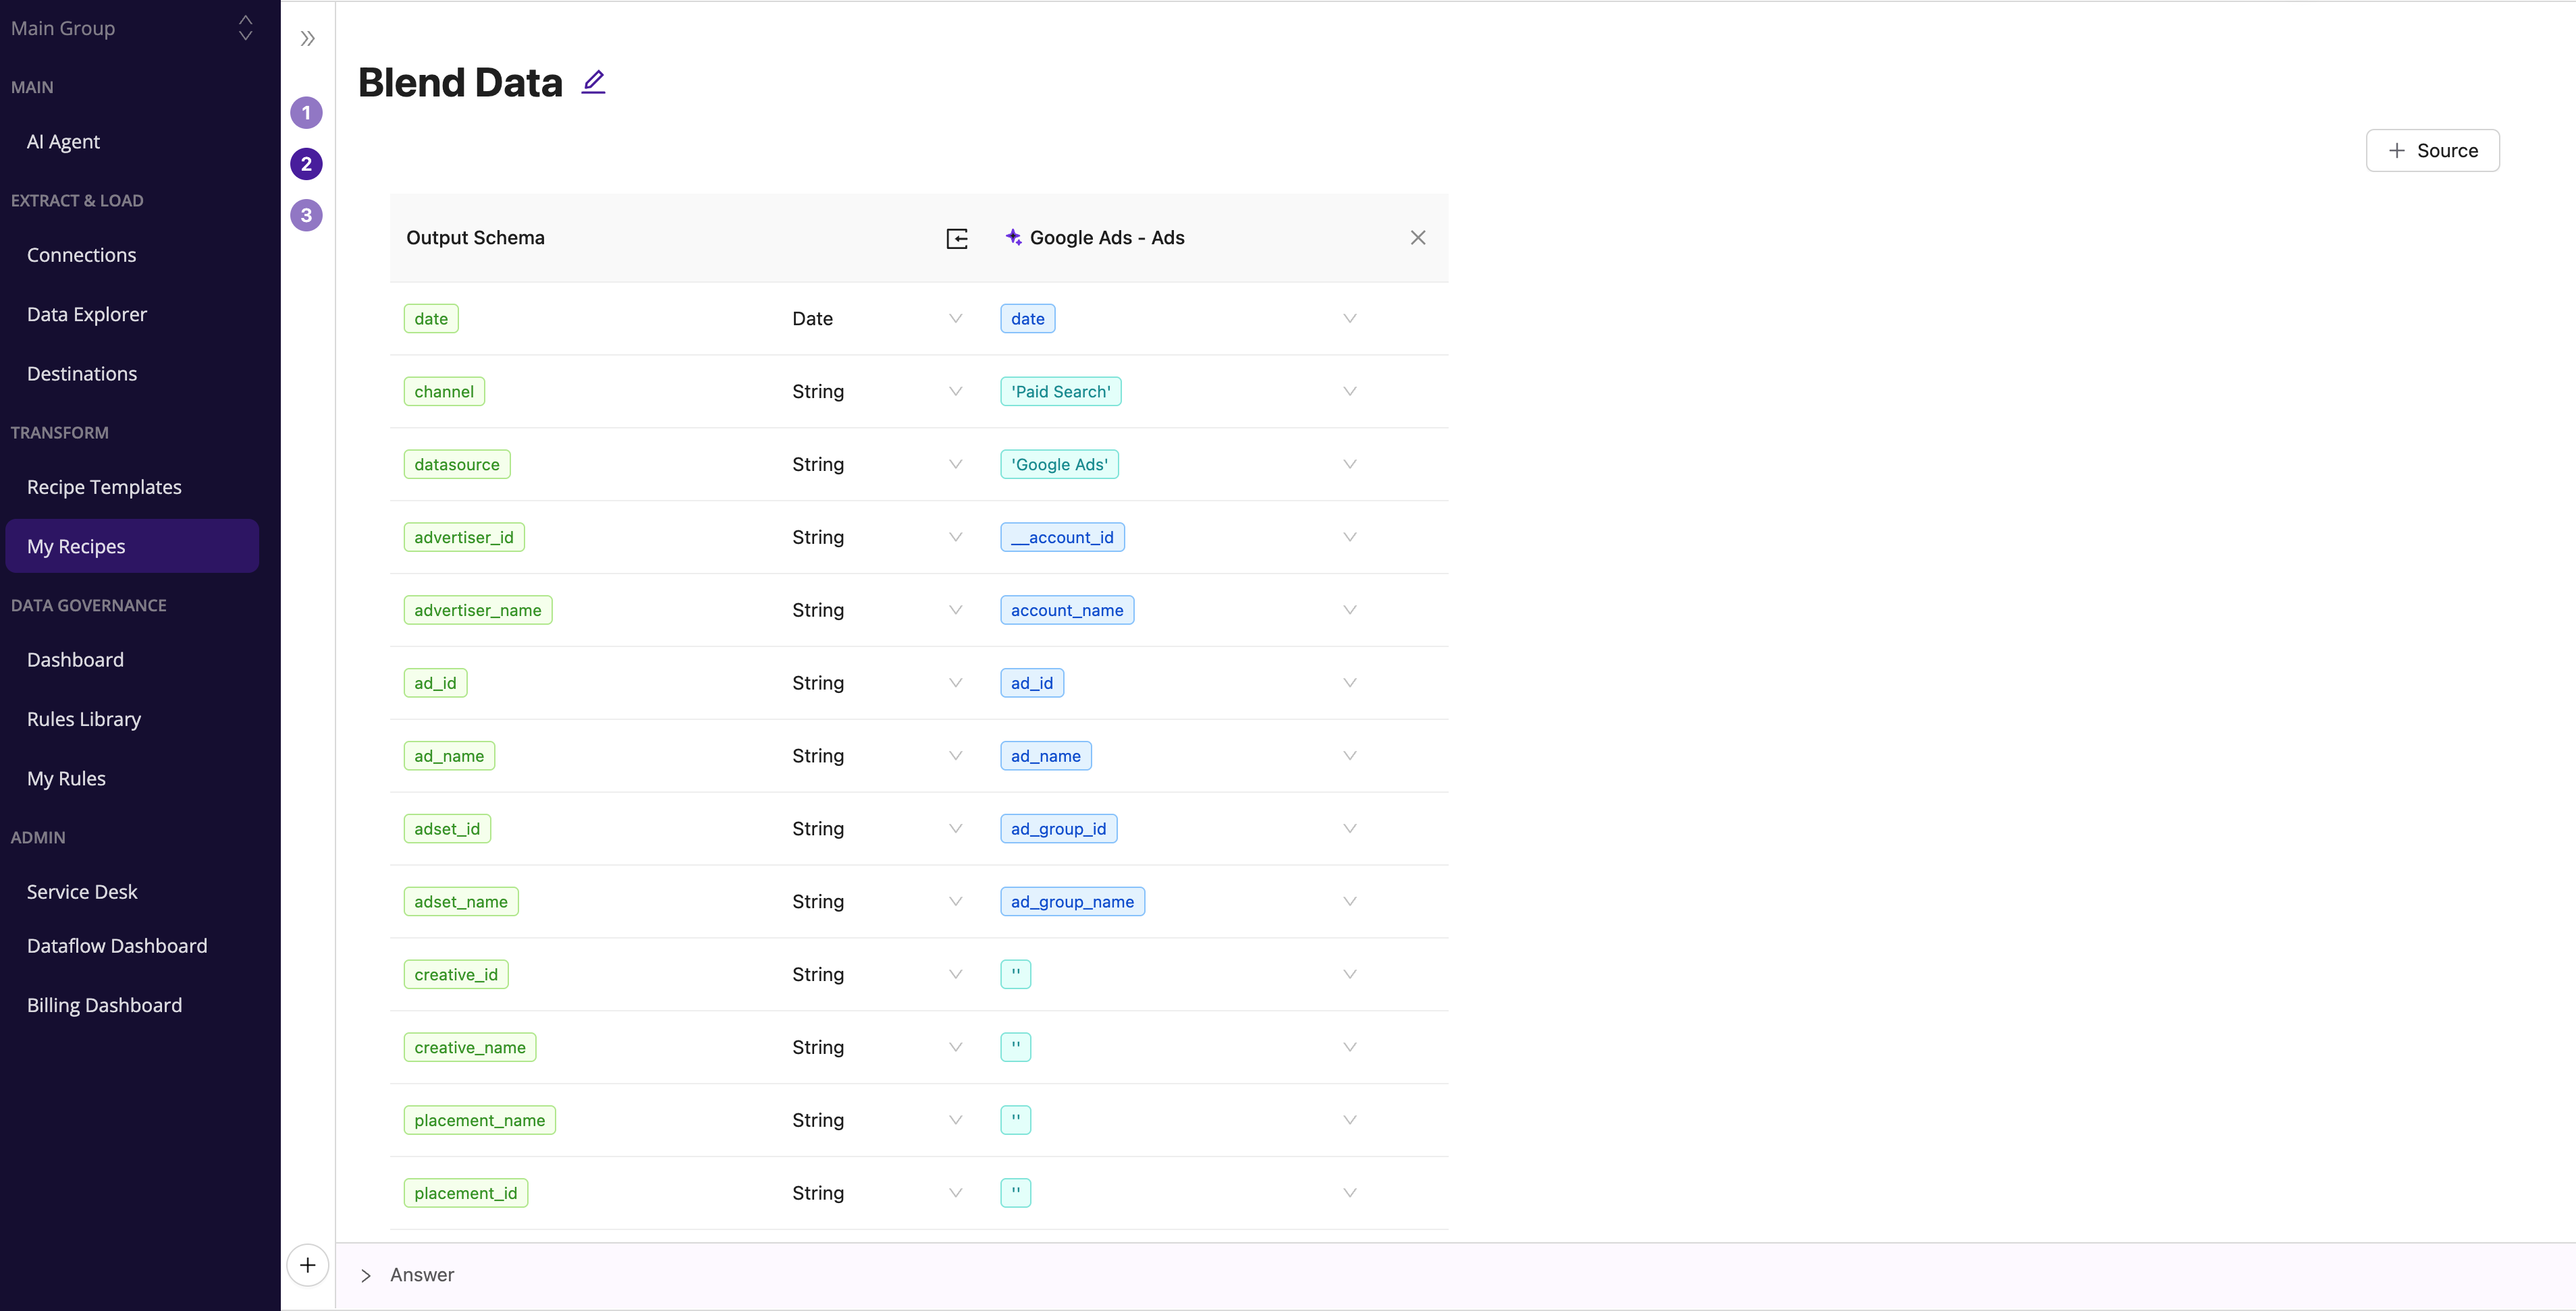
Task: Select the adset_id output field tag
Action: [x=447, y=829]
